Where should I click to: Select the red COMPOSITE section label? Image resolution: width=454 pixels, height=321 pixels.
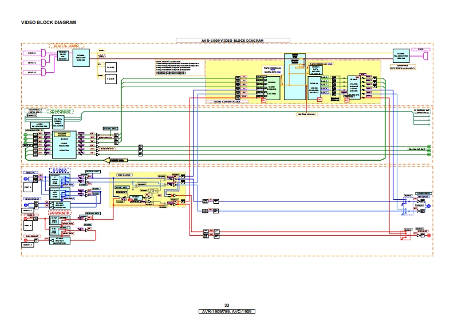pyautogui.click(x=60, y=212)
